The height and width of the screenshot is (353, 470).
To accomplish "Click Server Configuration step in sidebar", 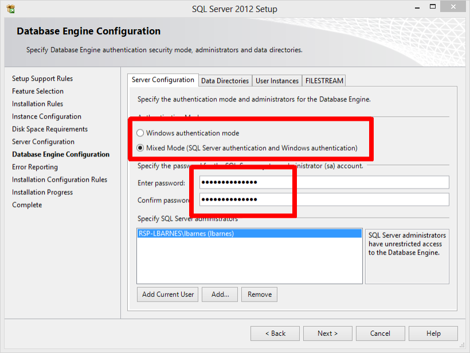I will [x=43, y=142].
